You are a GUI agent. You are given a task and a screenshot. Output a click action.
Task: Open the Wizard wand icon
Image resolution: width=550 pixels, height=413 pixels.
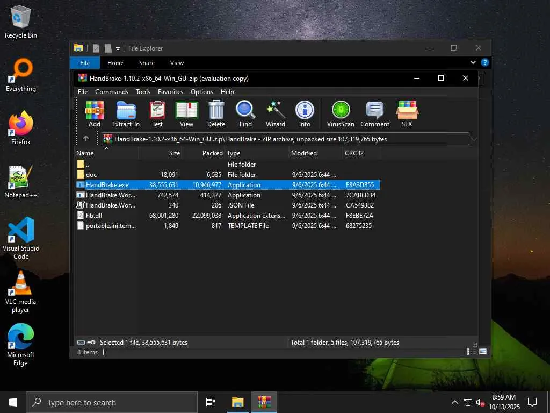coord(276,114)
